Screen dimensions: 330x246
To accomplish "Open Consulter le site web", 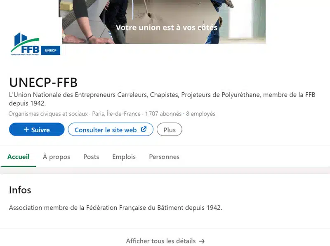I will [111, 129].
